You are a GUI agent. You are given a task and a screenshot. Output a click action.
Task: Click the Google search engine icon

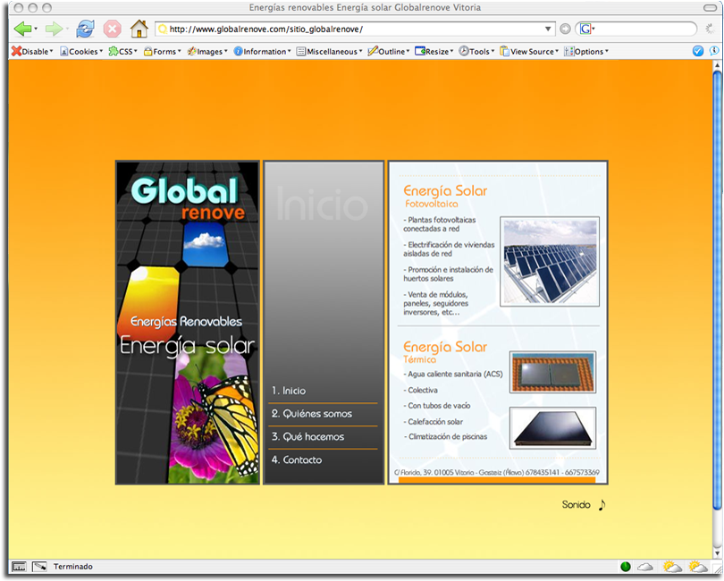(585, 29)
